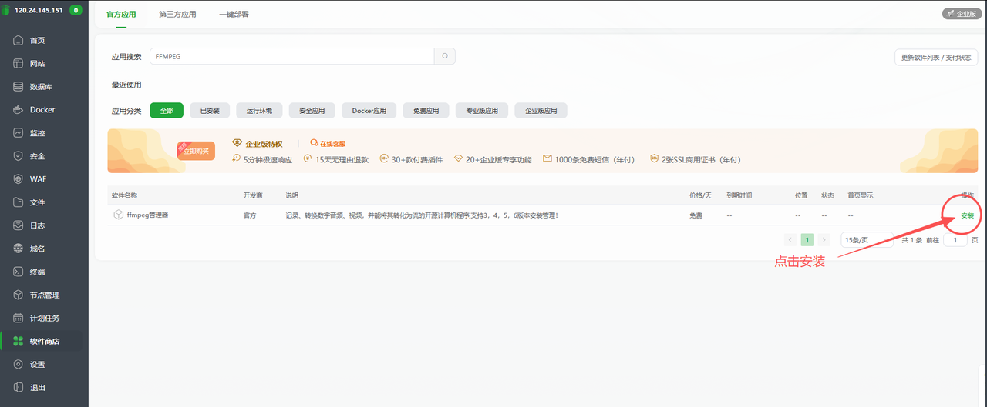Click the 软件名称 column header

click(124, 195)
